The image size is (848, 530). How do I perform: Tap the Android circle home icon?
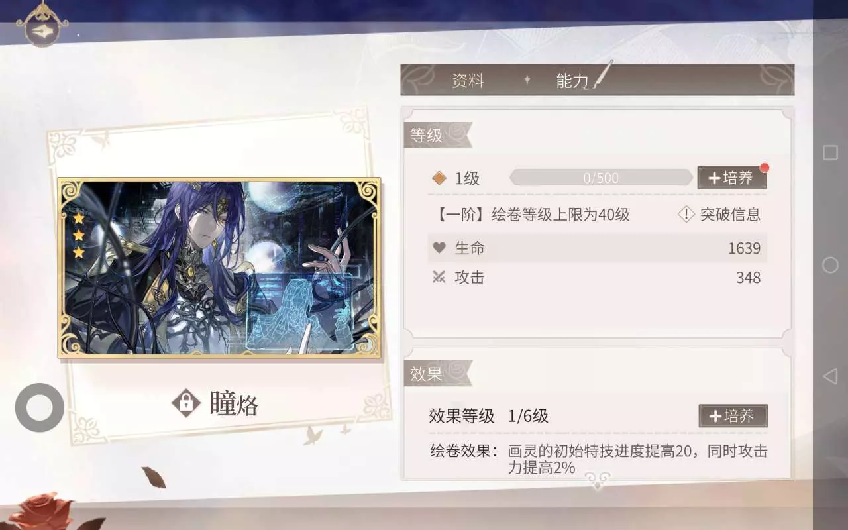pyautogui.click(x=830, y=265)
